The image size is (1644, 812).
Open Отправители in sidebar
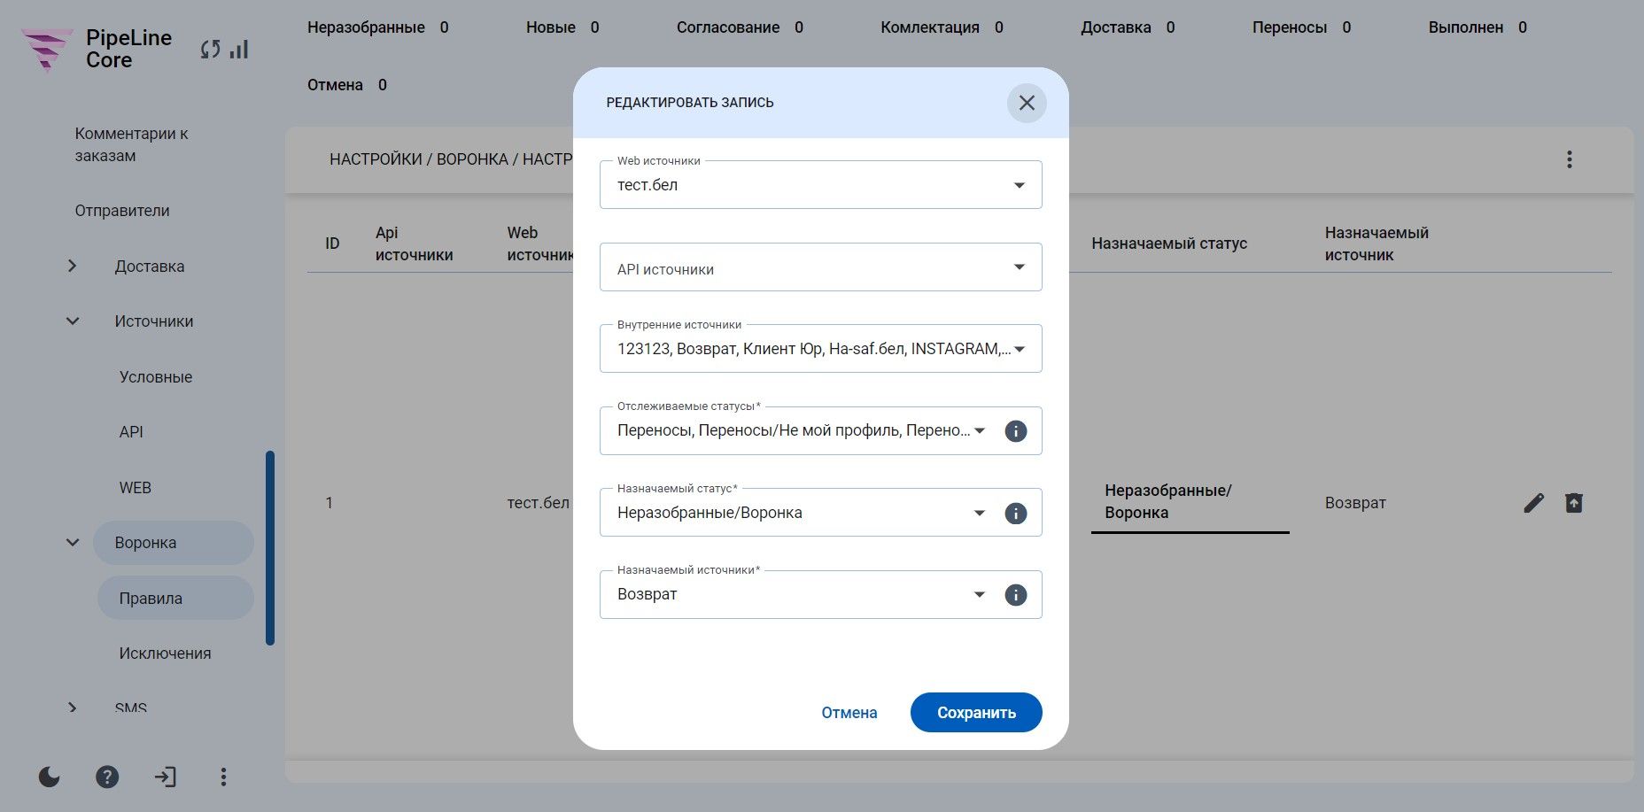pos(122,211)
